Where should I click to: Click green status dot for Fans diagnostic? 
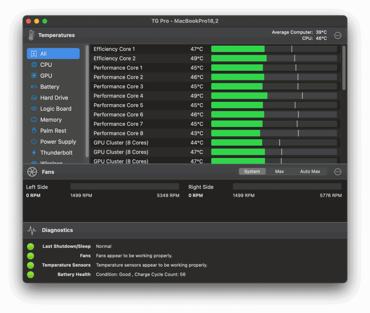tap(30, 256)
